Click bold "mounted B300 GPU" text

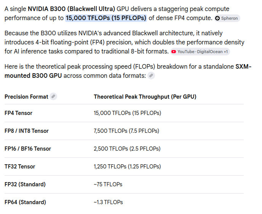tap(33, 76)
